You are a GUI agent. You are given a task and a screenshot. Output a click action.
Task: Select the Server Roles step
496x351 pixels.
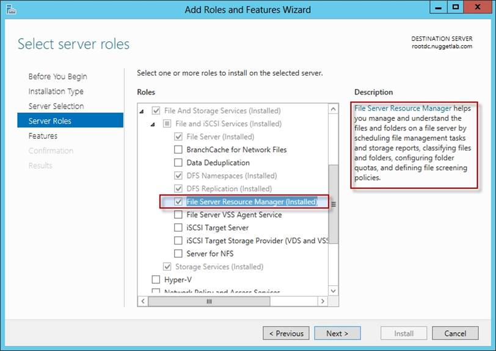[x=70, y=120]
